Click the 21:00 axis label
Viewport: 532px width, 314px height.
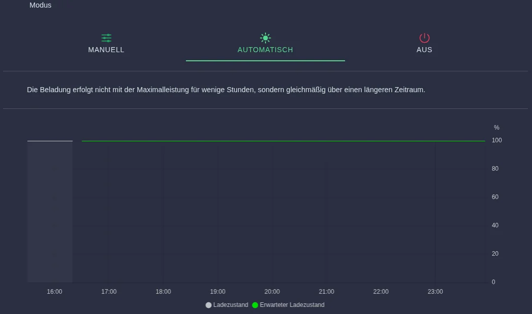(326, 292)
